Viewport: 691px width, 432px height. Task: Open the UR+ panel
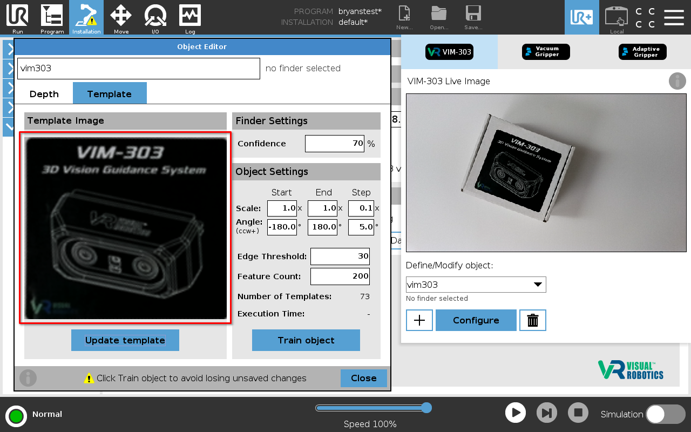(582, 17)
